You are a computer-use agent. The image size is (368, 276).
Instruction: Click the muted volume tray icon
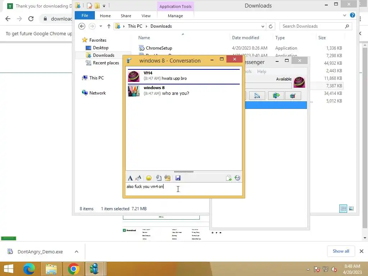coord(334,269)
